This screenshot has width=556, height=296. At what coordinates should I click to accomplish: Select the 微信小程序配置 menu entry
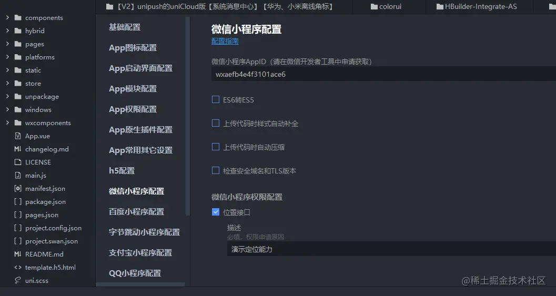pos(137,191)
